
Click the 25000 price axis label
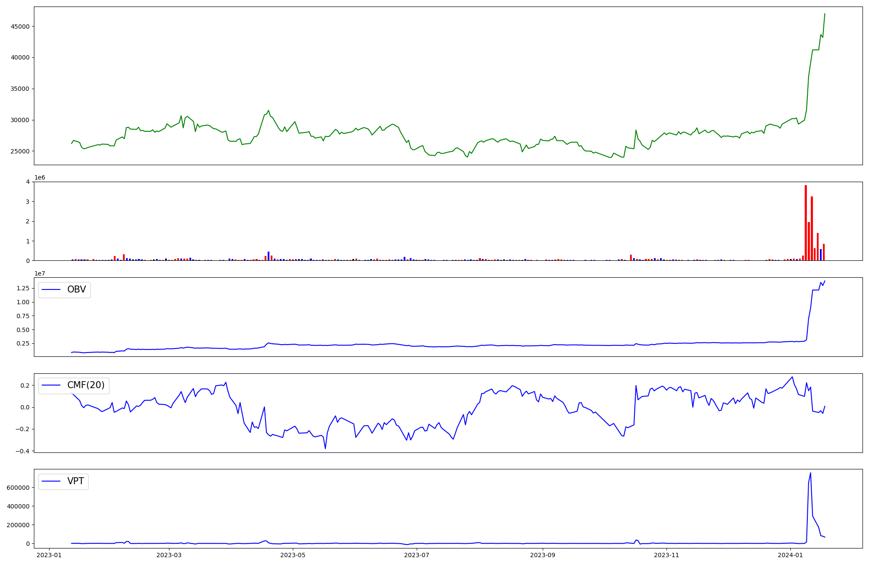pyautogui.click(x=20, y=151)
